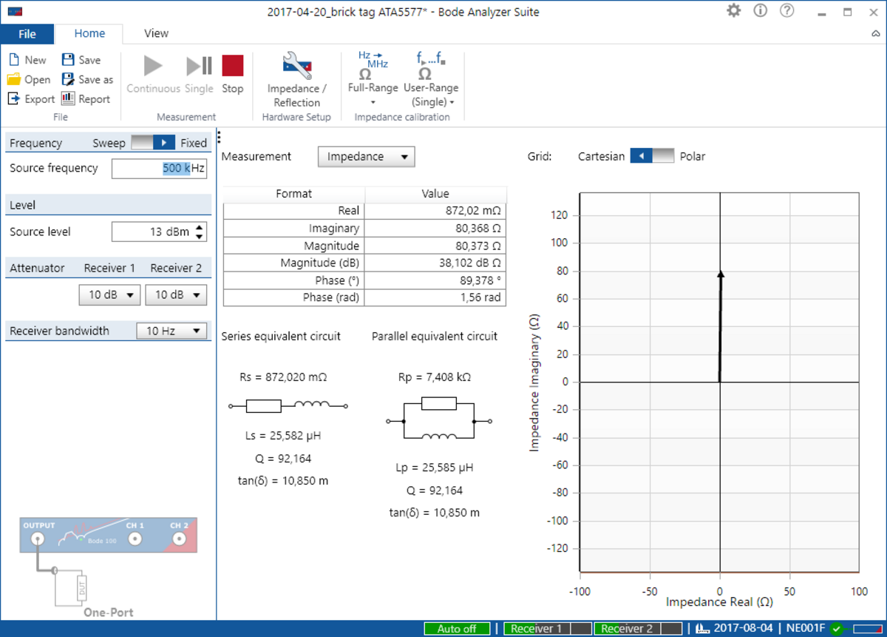Click the information icon in title bar
The height and width of the screenshot is (637, 887).
tap(760, 10)
